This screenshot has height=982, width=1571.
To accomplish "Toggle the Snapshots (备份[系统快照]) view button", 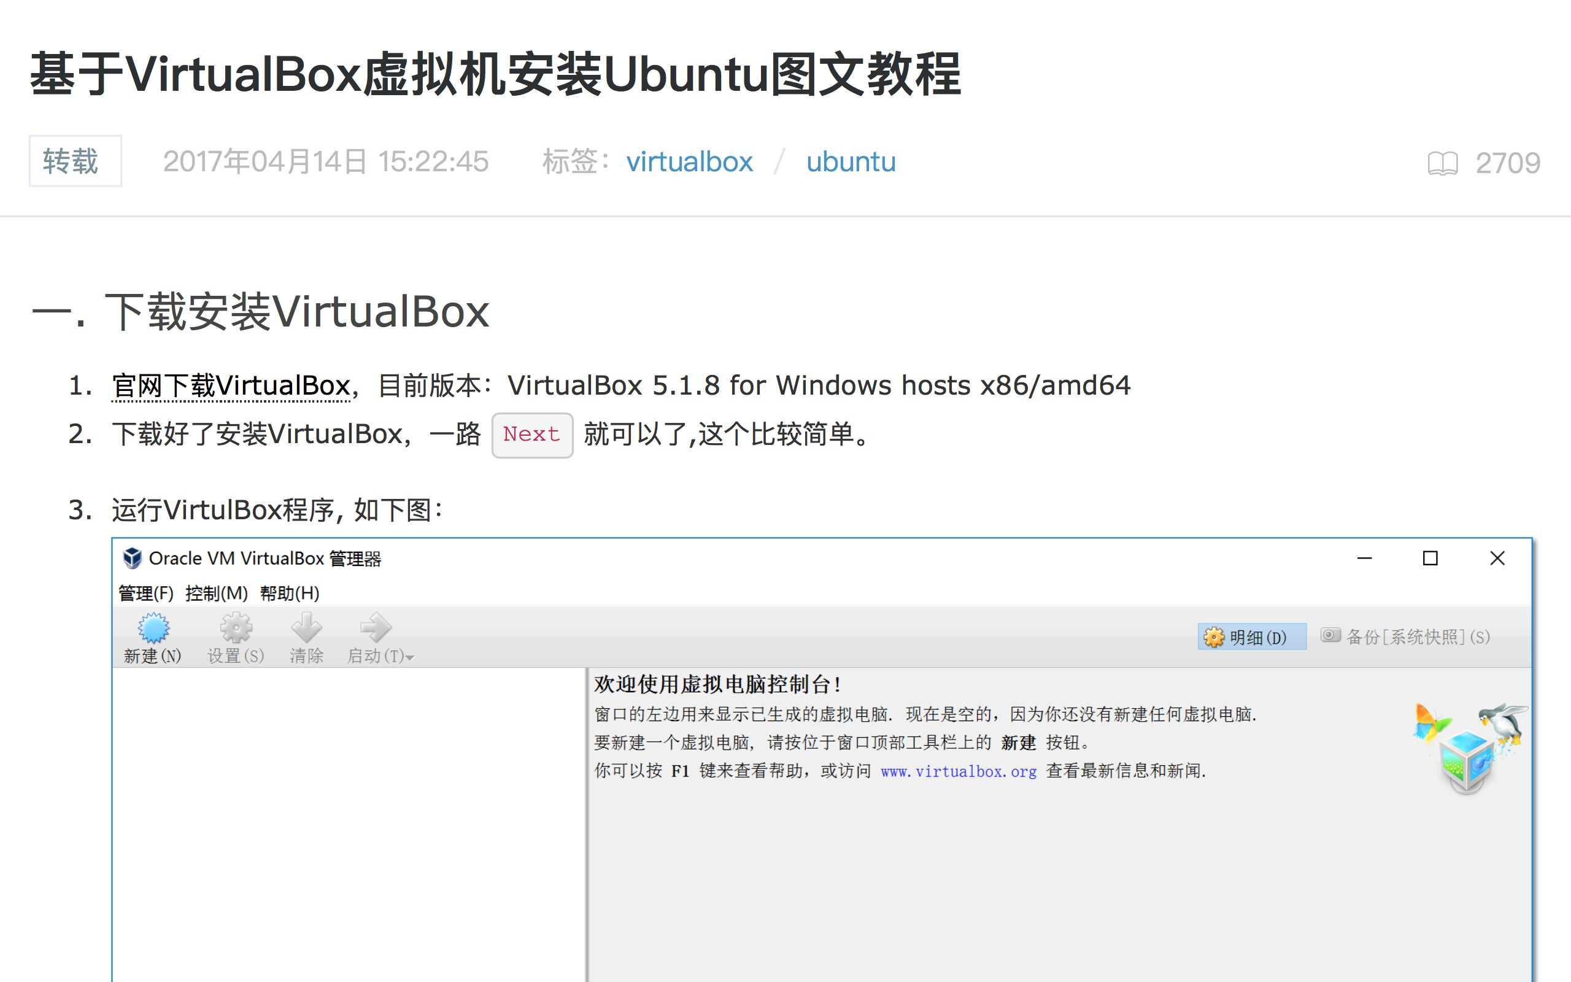I will [x=1409, y=636].
